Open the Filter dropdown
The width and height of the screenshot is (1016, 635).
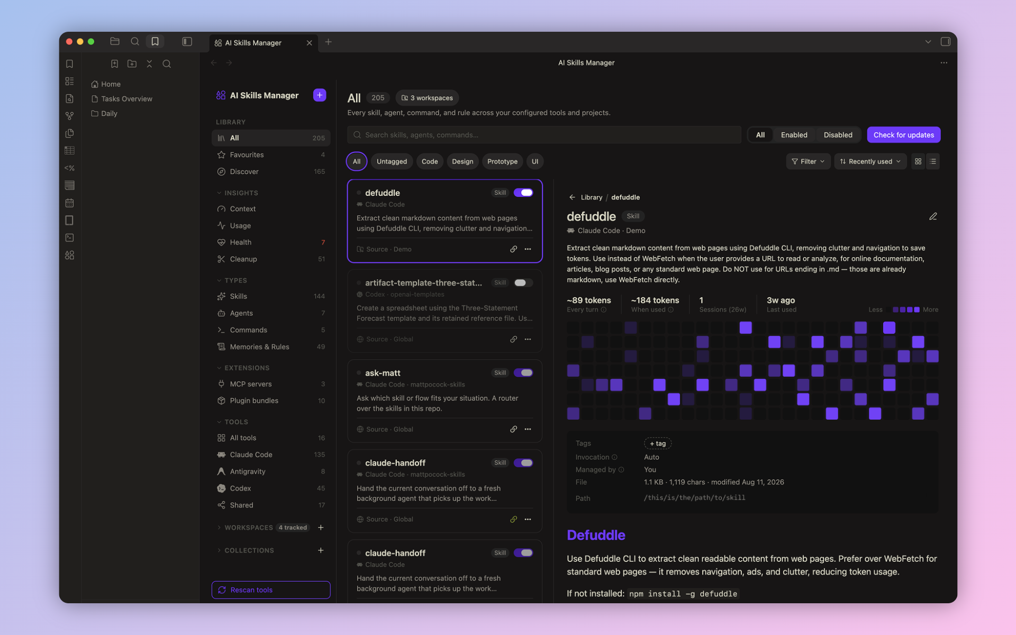808,161
